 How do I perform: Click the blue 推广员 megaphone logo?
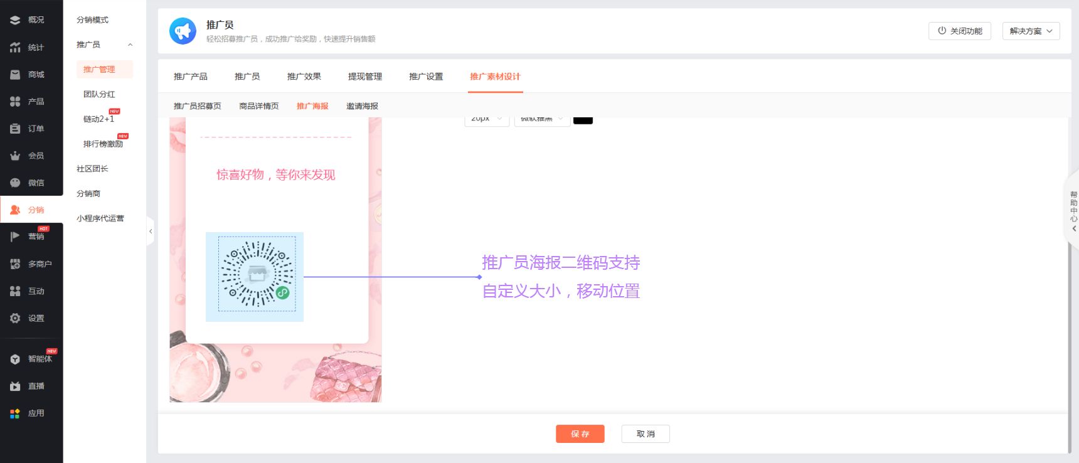point(183,31)
